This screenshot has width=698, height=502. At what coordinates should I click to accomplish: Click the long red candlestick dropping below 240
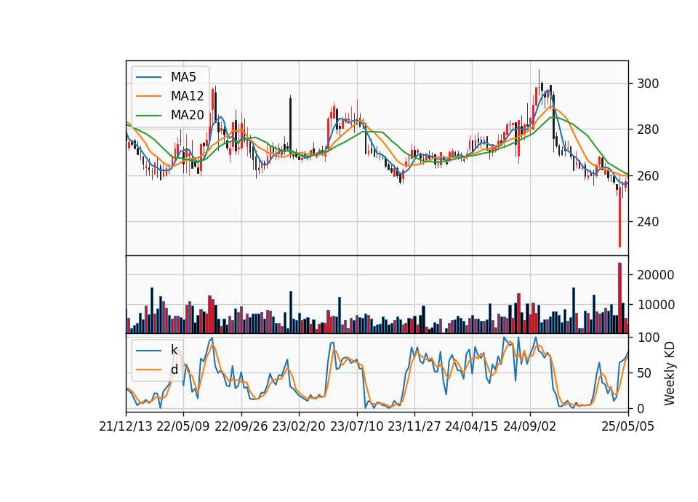pyautogui.click(x=619, y=217)
